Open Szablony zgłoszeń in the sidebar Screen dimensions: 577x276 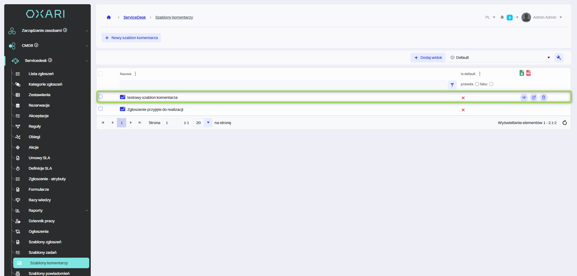coord(45,242)
